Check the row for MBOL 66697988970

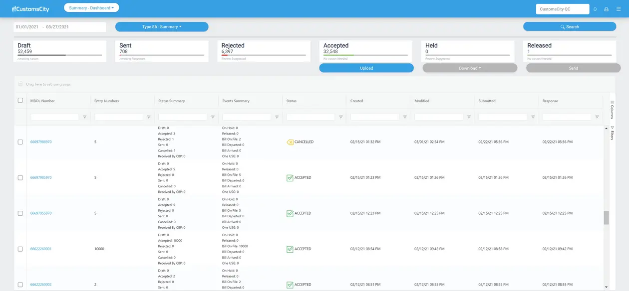click(x=20, y=142)
